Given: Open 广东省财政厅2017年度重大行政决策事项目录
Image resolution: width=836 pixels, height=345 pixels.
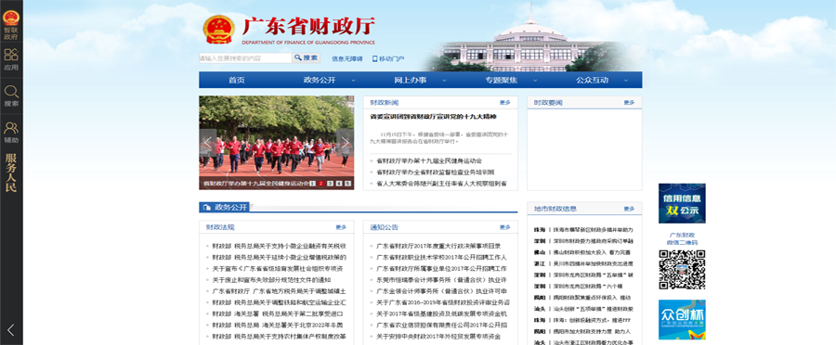Looking at the screenshot, I should pyautogui.click(x=438, y=246).
